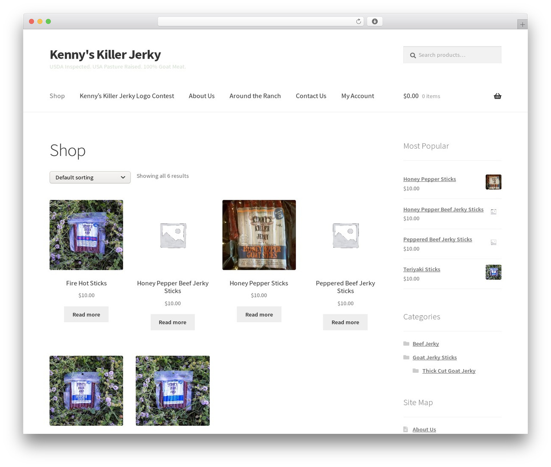Navigate to Around the Ranch
The image size is (551, 467).
pos(255,96)
